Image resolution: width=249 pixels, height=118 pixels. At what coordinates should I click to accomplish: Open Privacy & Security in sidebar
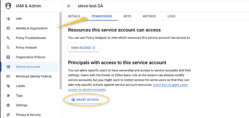[x=28, y=115]
